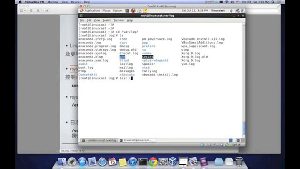The width and height of the screenshot is (300, 169).
Task: Open the Calendar icon showing 13
Action: coord(112,161)
